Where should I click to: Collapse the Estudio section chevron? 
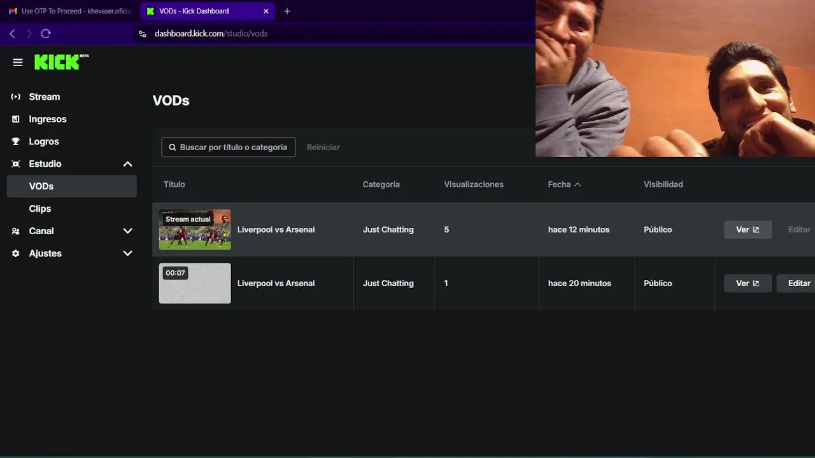click(127, 163)
